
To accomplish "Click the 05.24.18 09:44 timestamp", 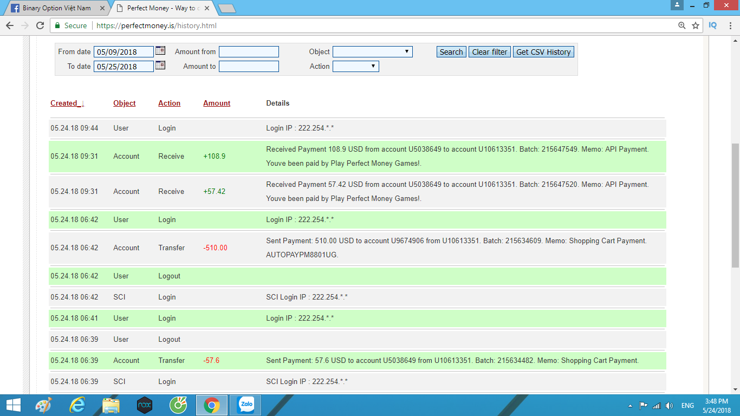I will click(x=74, y=128).
